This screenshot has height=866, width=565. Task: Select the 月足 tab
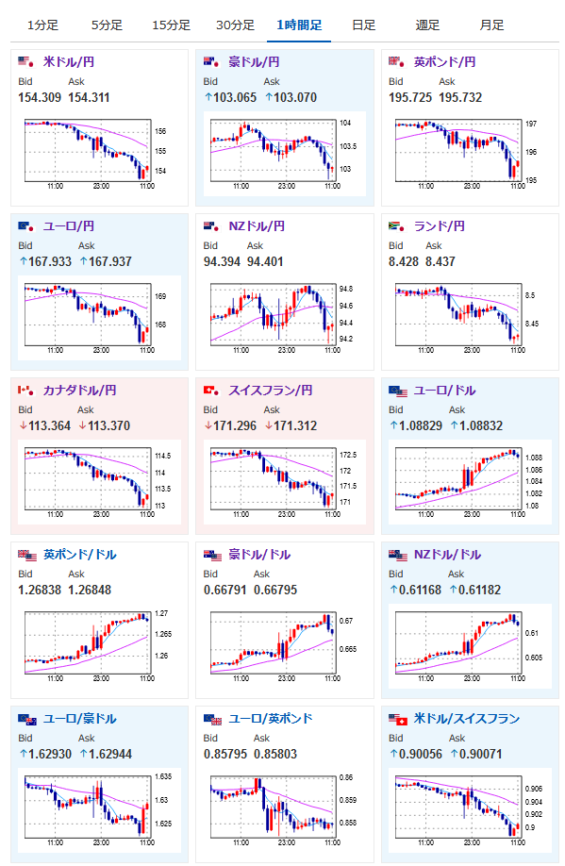coord(491,25)
